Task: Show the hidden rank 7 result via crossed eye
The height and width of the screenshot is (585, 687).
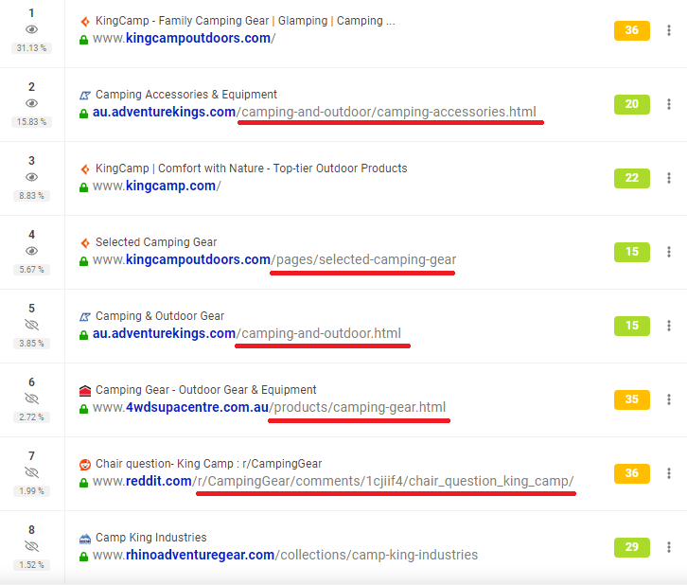Action: click(31, 472)
